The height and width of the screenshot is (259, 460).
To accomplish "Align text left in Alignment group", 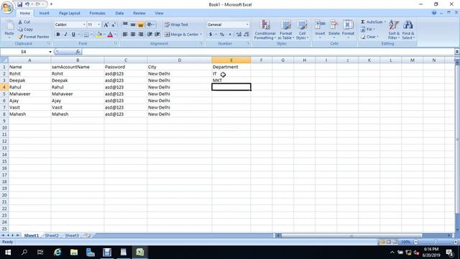I will pos(125,35).
